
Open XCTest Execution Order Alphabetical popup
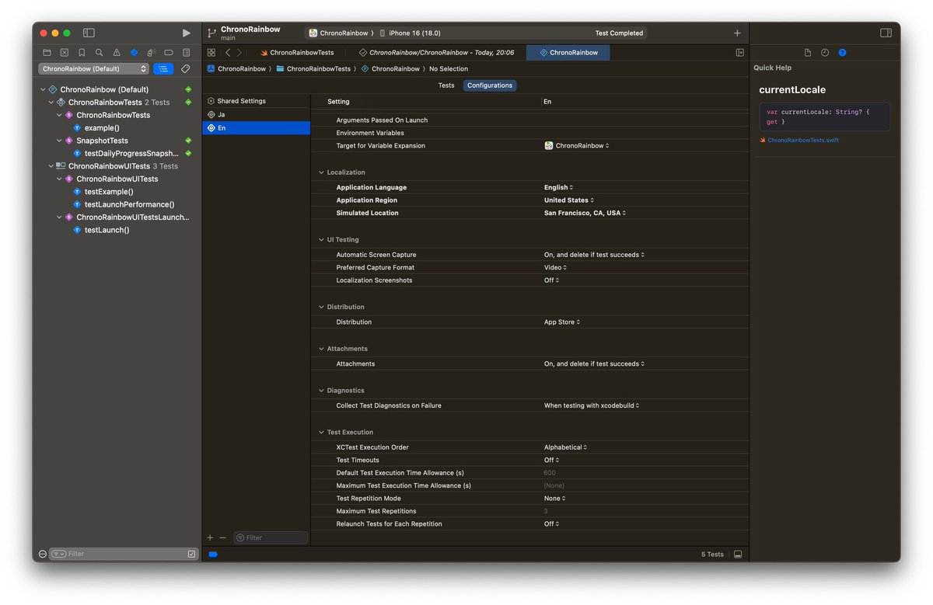[x=565, y=447]
